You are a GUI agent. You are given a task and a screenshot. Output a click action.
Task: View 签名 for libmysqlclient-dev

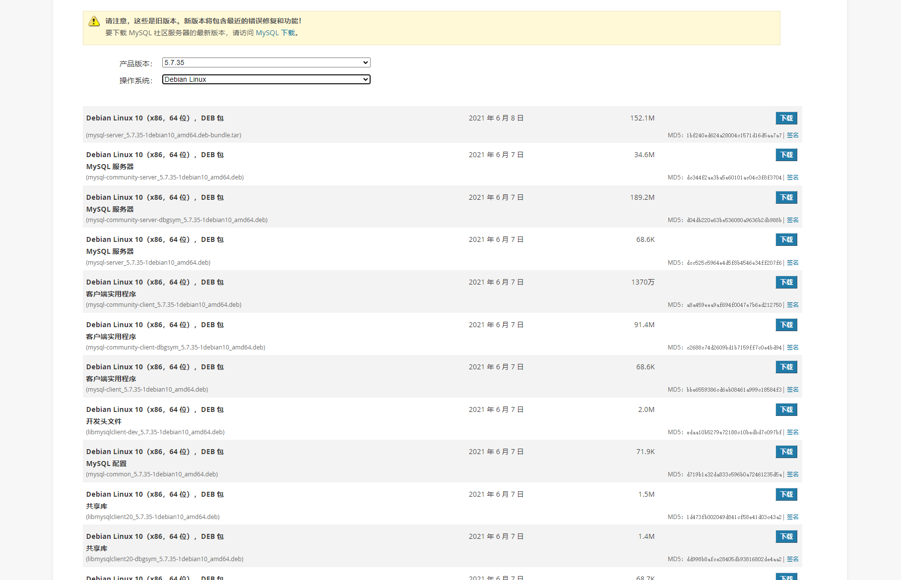(x=793, y=432)
